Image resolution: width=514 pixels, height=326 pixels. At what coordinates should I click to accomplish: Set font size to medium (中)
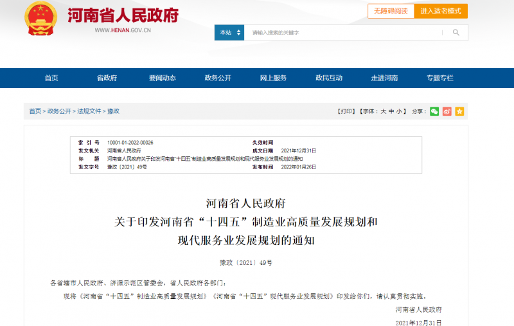click(x=391, y=111)
